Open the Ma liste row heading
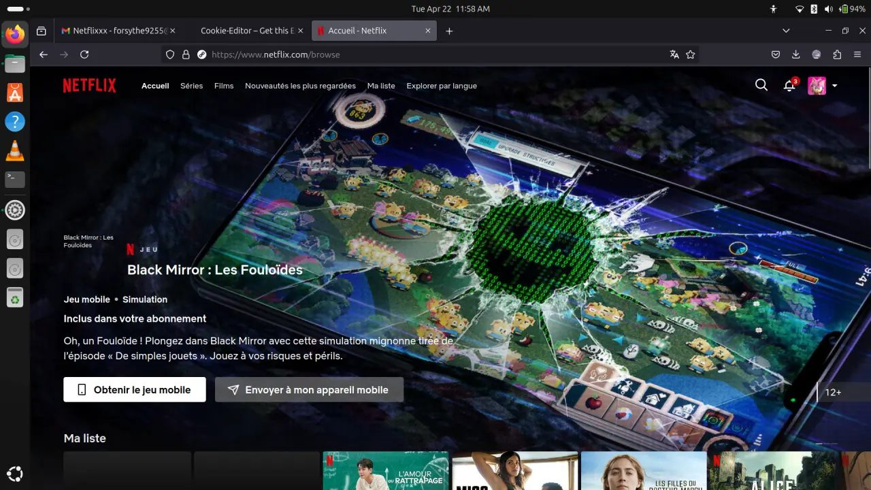Image resolution: width=871 pixels, height=490 pixels. tap(85, 438)
